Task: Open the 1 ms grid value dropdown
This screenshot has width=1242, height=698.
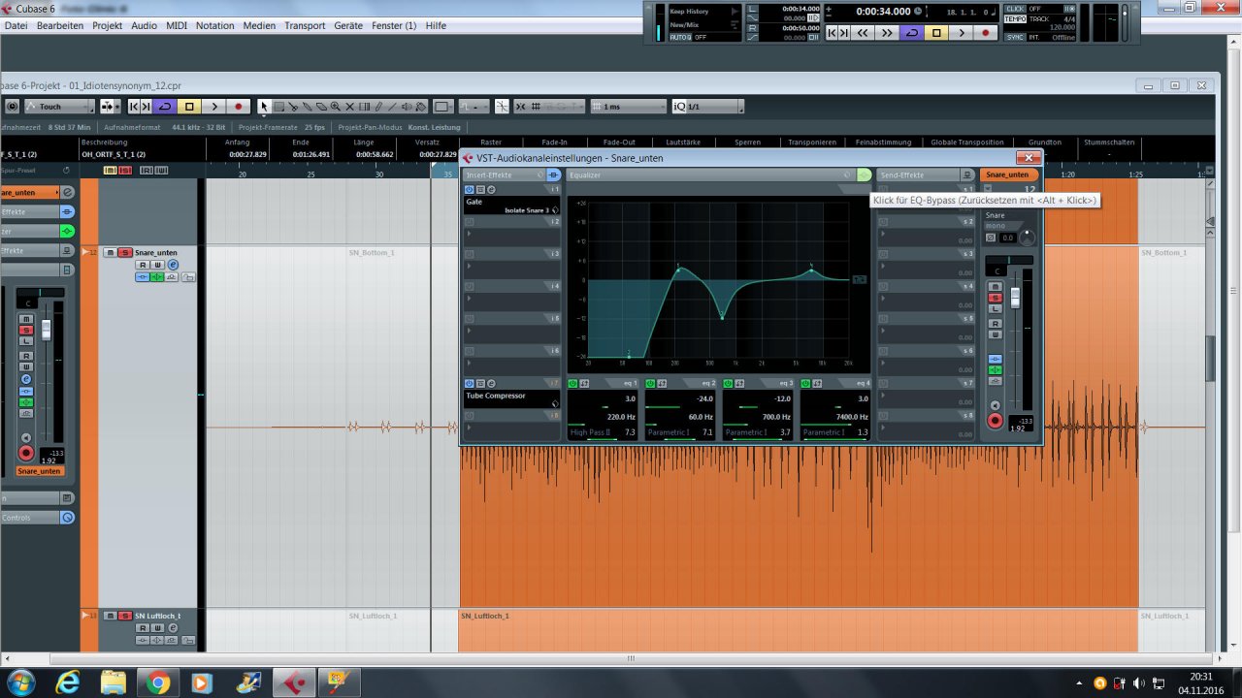Action: click(629, 107)
